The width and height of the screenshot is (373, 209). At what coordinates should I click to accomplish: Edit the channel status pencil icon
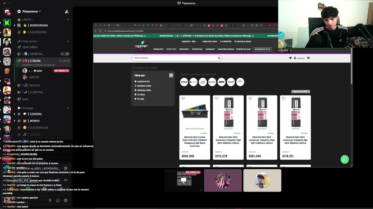(53, 65)
